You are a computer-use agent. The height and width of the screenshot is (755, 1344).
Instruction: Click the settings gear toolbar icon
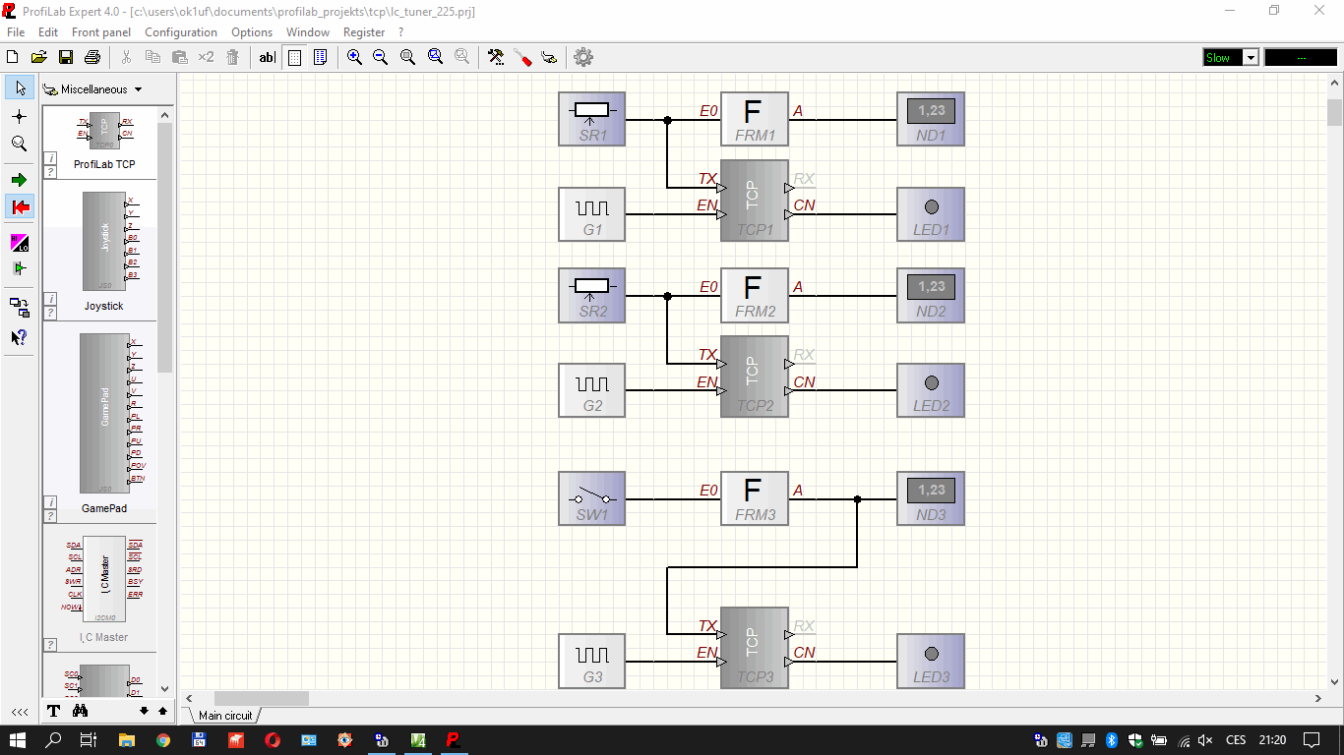pos(583,57)
